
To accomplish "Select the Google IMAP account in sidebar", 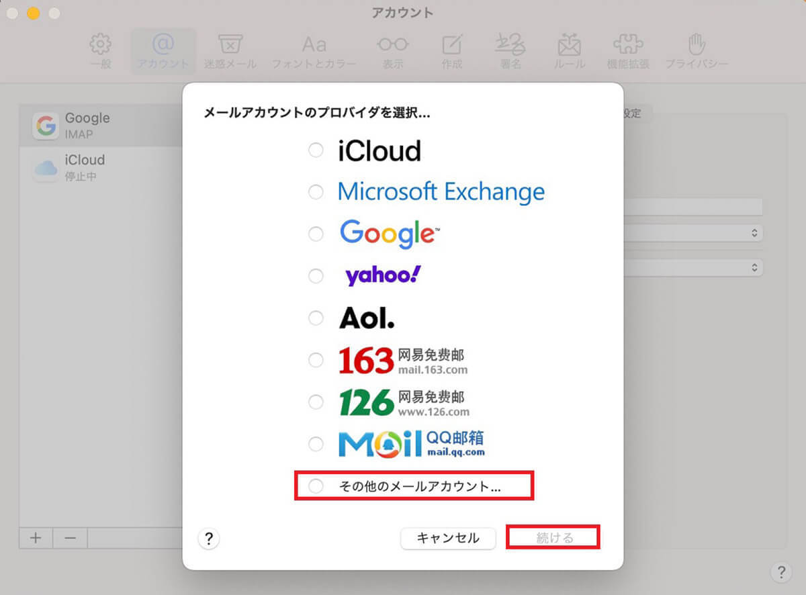I will (x=101, y=126).
